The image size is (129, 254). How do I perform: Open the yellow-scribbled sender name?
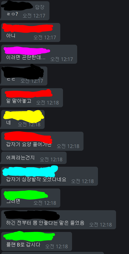coord(24,116)
